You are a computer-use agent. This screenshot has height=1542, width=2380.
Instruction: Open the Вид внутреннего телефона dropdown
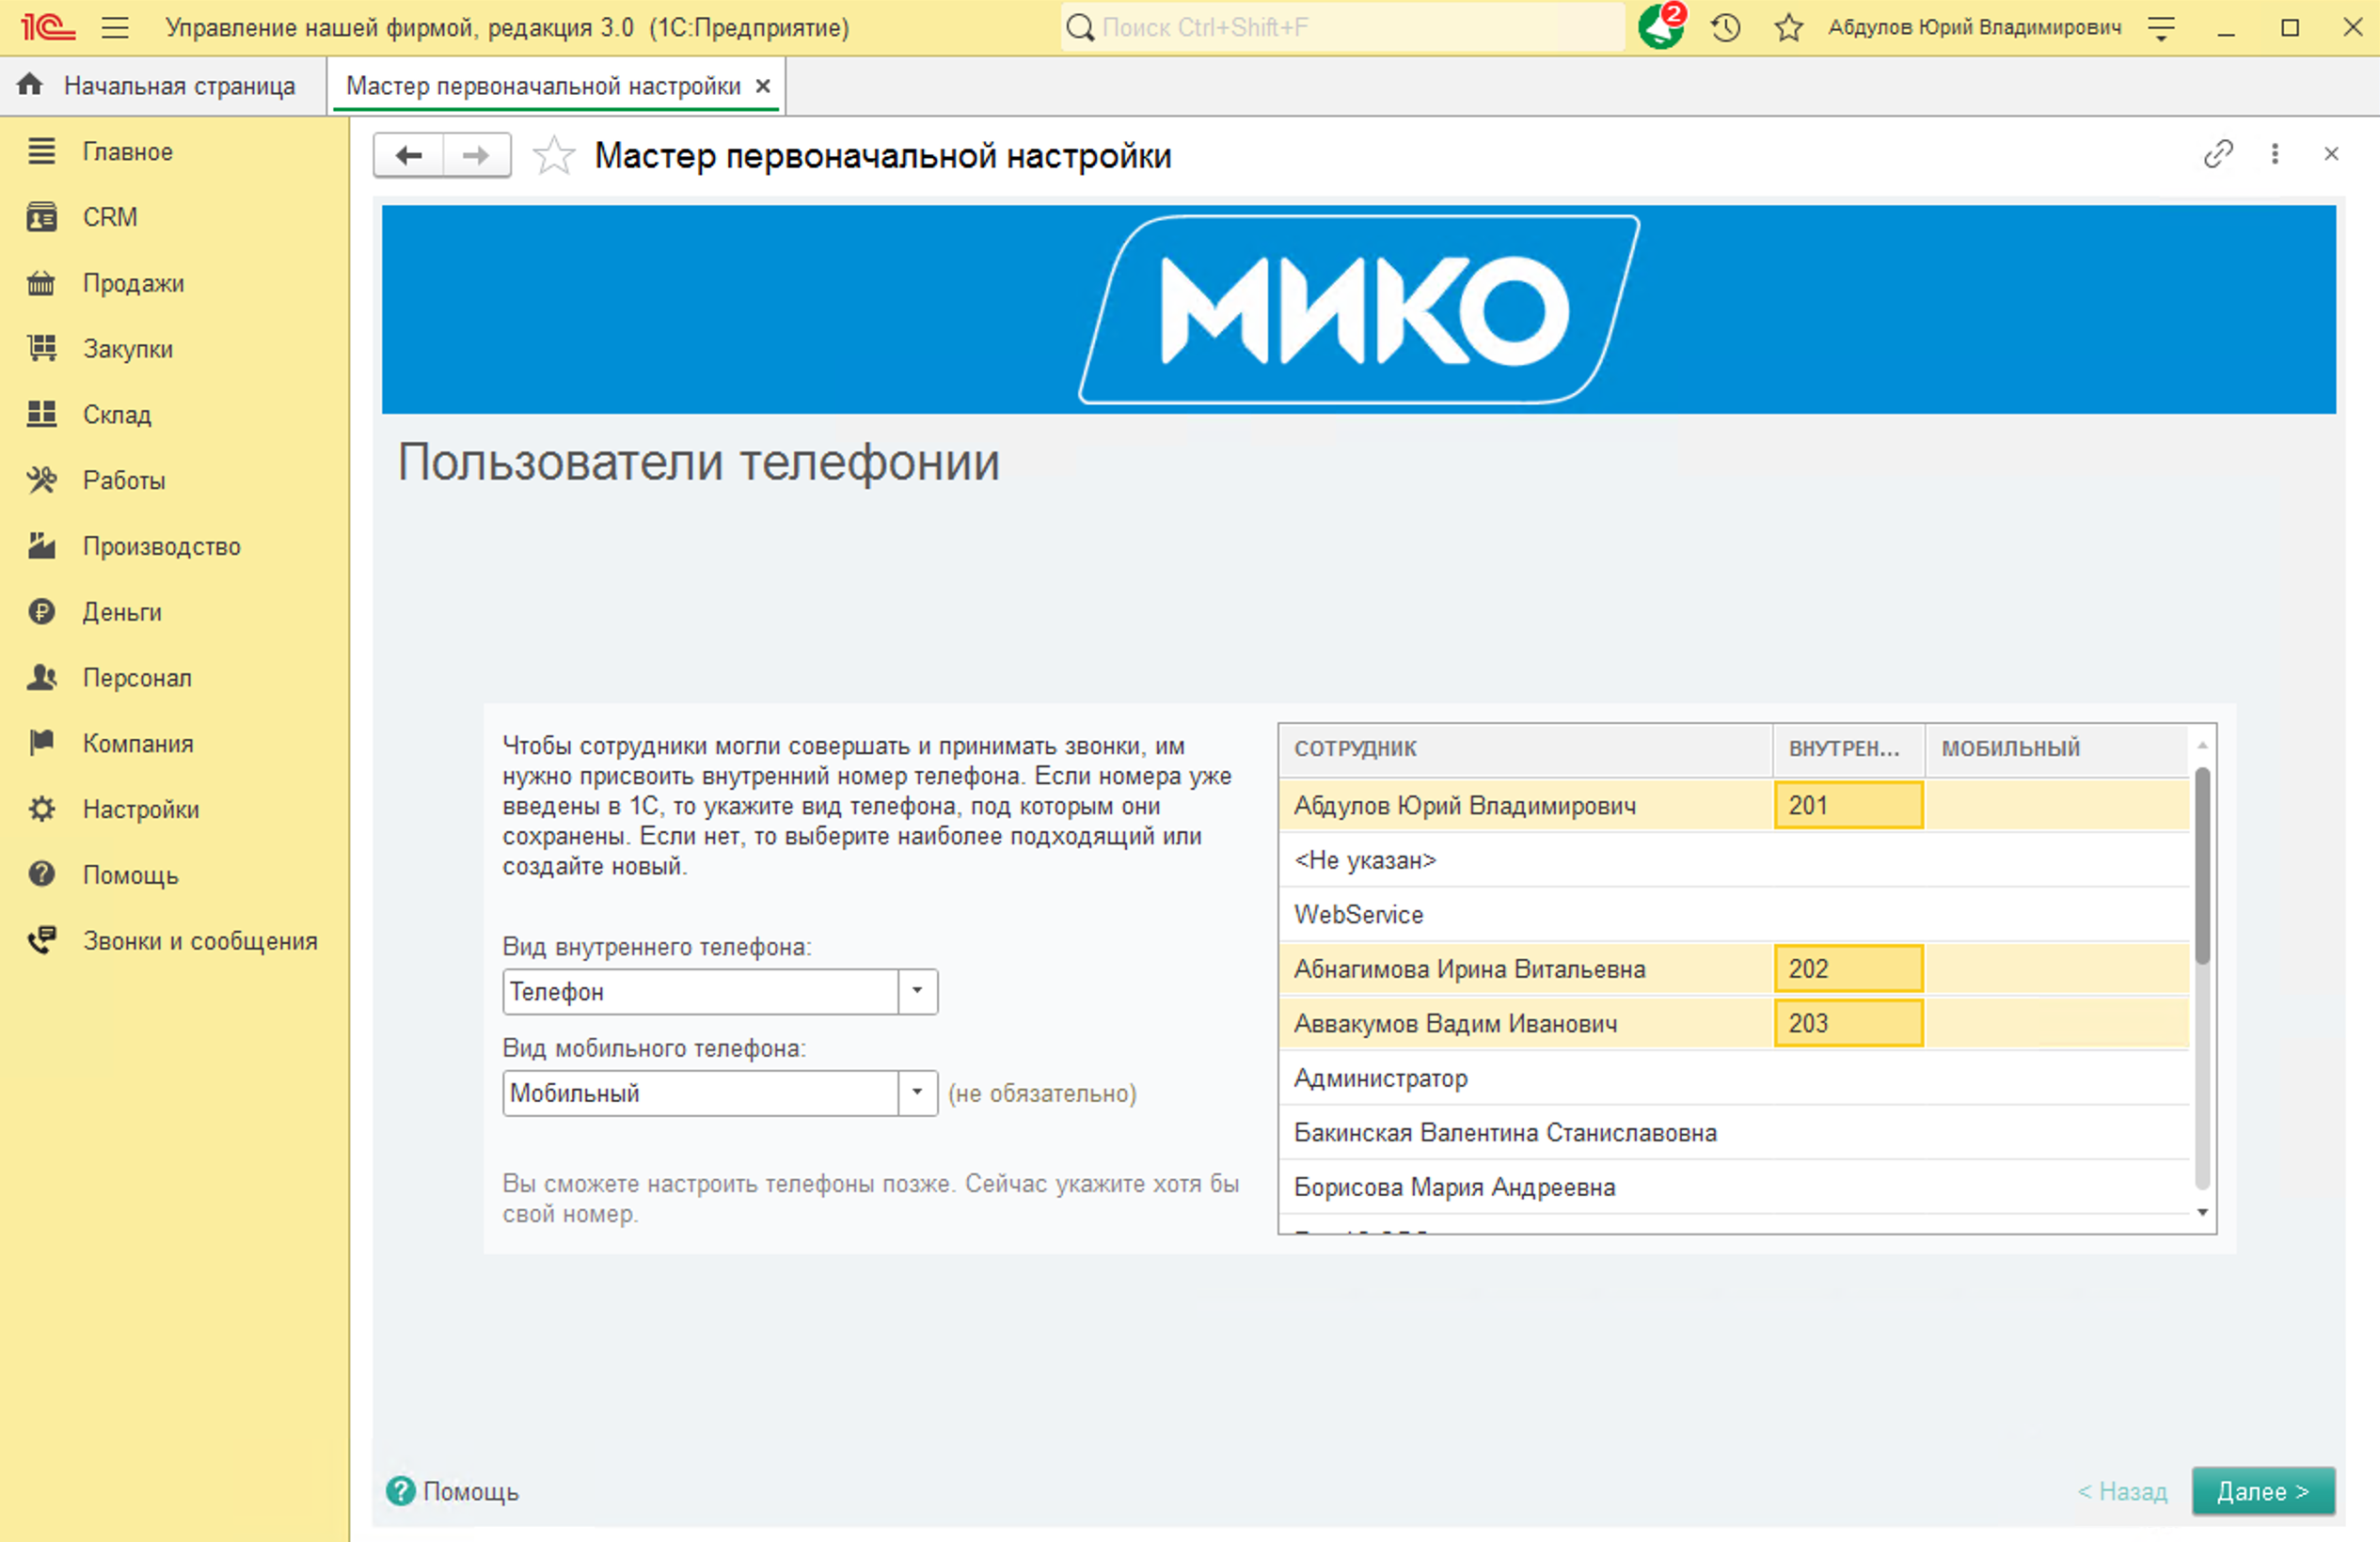[916, 991]
